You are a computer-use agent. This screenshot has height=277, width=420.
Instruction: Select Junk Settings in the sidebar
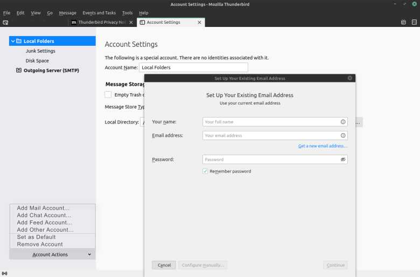[x=40, y=51]
